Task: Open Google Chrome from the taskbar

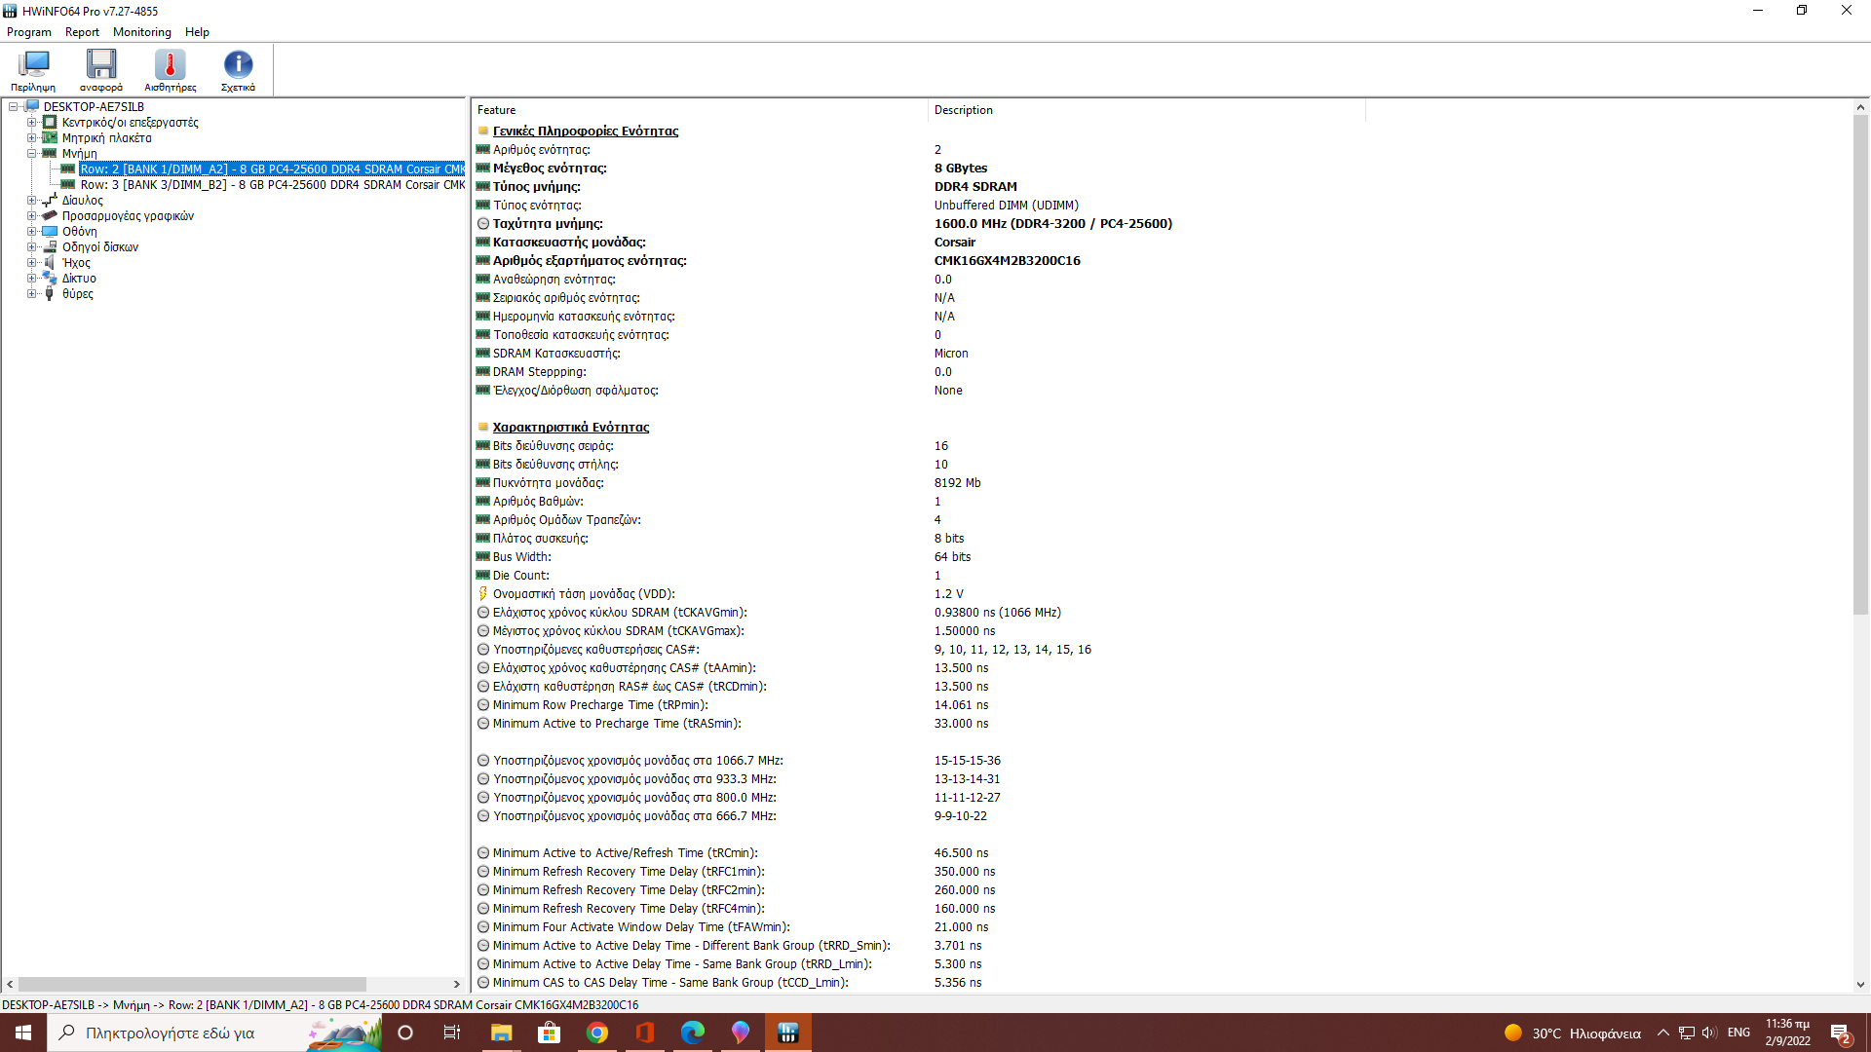Action: point(597,1033)
